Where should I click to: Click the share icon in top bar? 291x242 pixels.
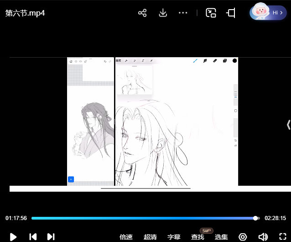coord(142,13)
